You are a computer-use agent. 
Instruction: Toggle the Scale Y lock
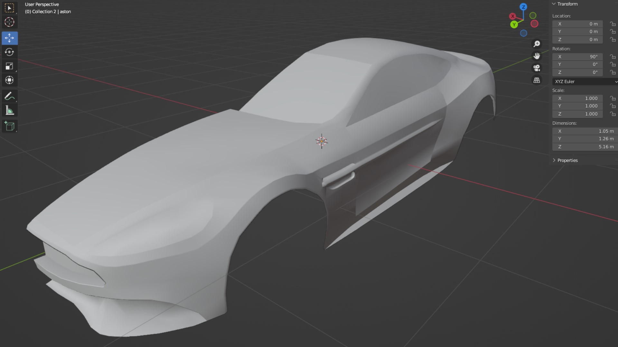click(x=613, y=106)
